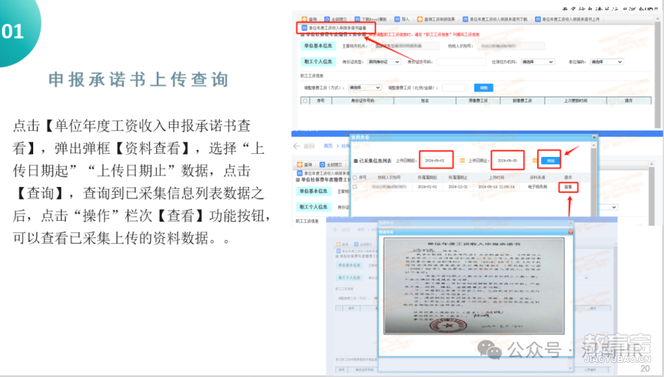Click the 首页 breadcrumb link
Viewport: 664px width, 377px height.
click(x=328, y=146)
